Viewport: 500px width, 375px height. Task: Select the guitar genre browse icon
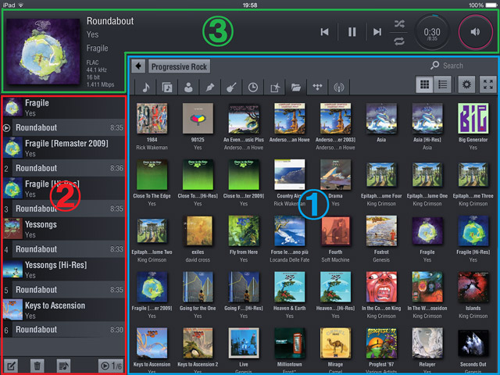232,87
